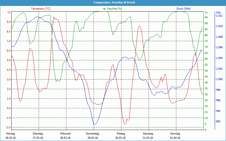Click the date '29.03.18'
This screenshot has width=226, height=141.
click(x=93, y=138)
